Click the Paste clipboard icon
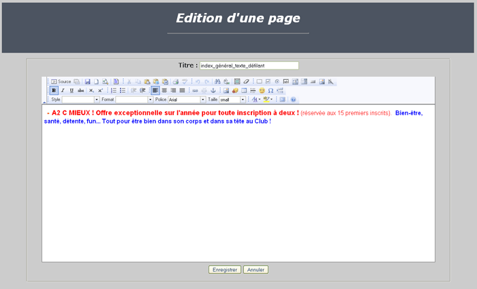 tap(147, 82)
